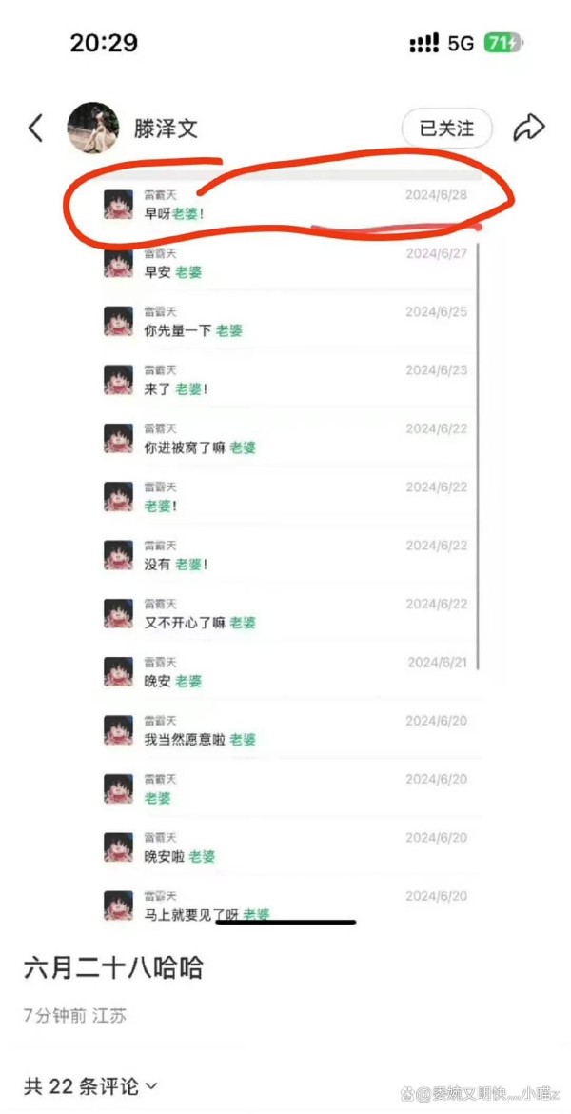Tap the battery indicator in status bar

[502, 44]
